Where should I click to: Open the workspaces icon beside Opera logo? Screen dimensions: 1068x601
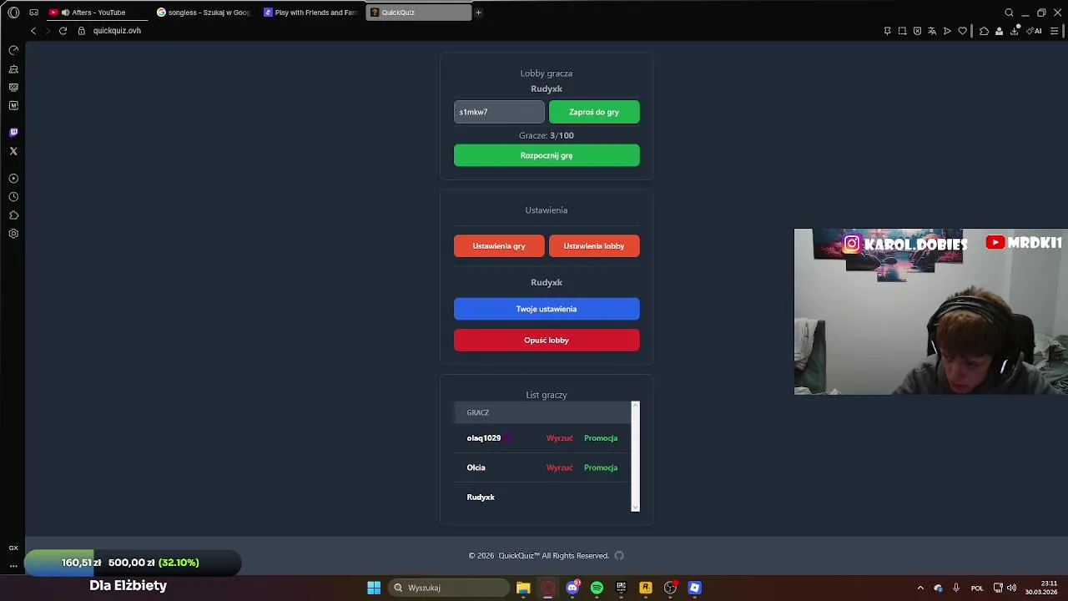coord(33,13)
